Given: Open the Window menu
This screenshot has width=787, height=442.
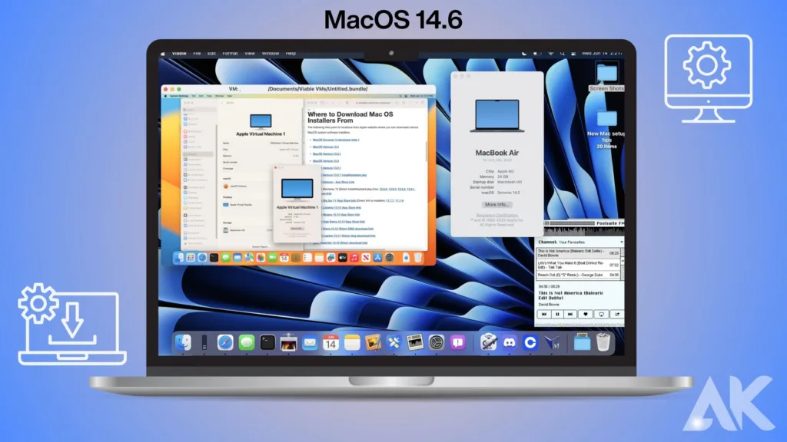Looking at the screenshot, I should click(x=270, y=53).
